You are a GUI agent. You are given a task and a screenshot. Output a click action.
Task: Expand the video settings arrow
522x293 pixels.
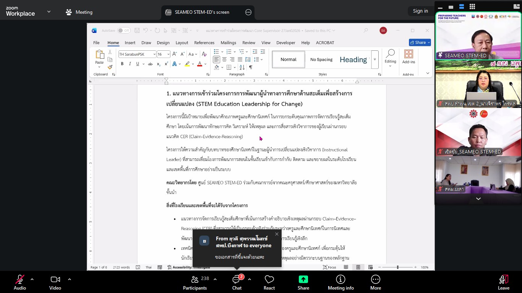[x=69, y=279]
